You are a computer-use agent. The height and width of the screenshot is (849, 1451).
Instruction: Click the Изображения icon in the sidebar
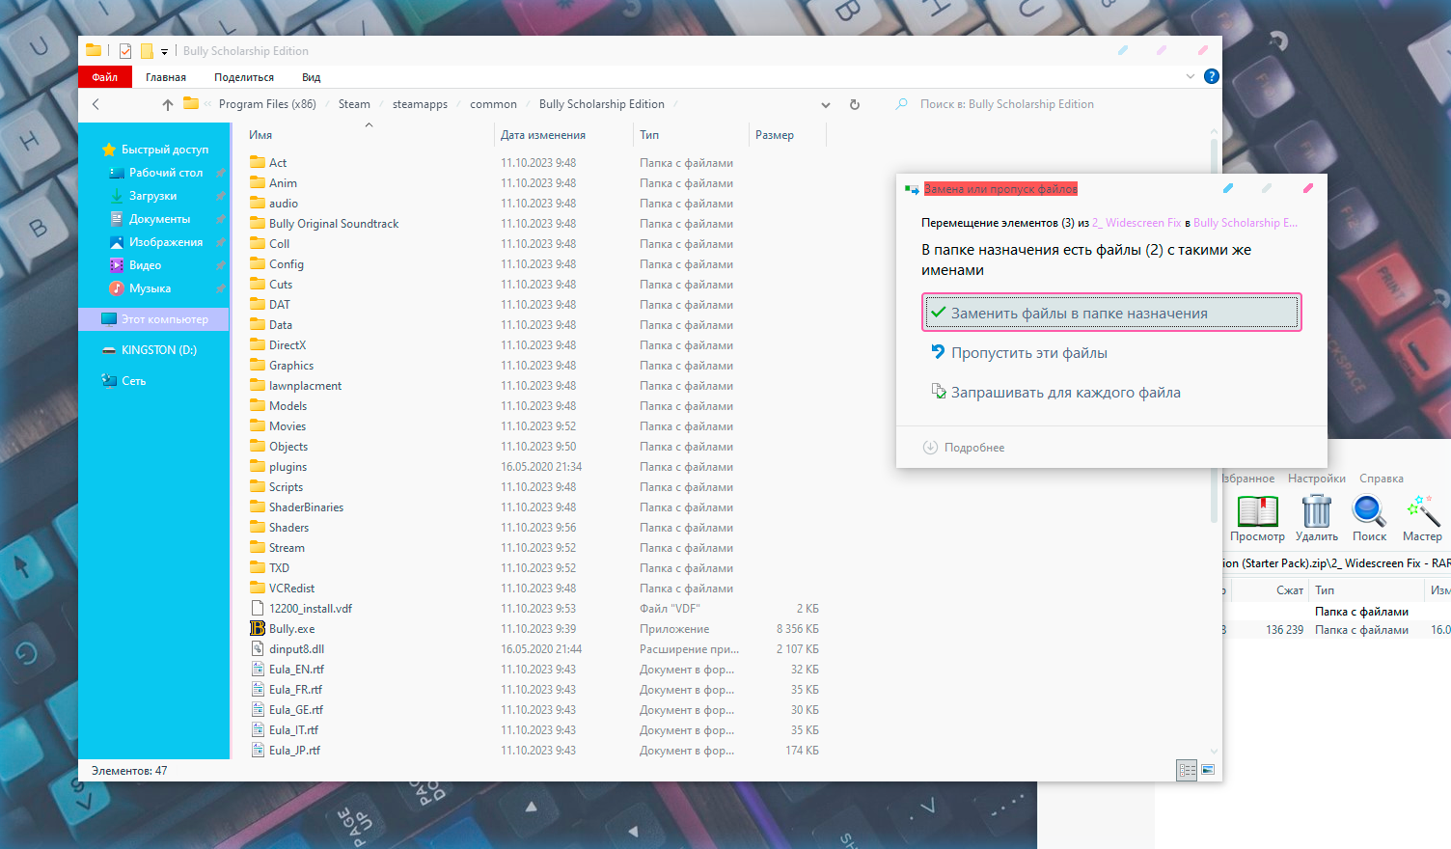117,242
